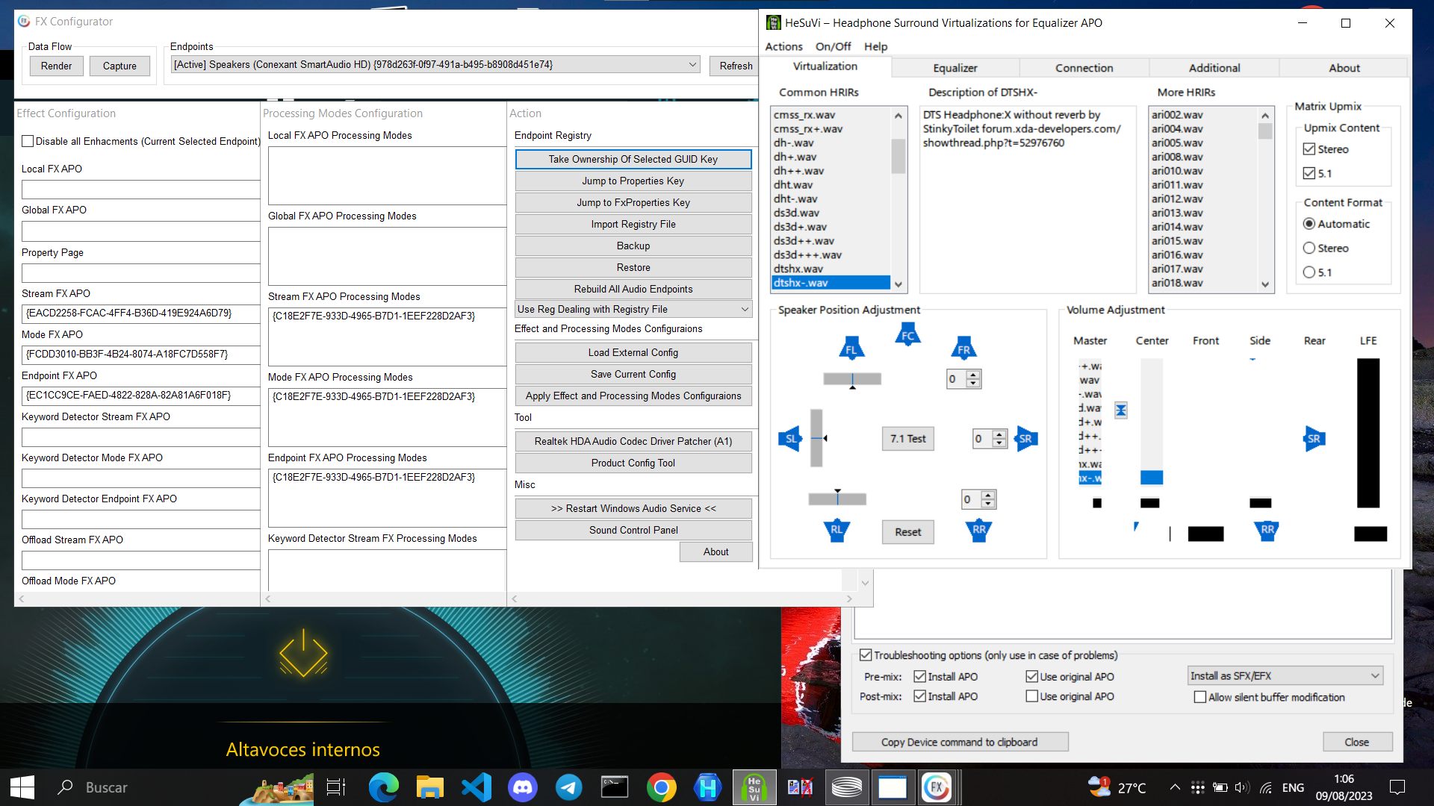Click the RL rear-left speaker icon

[x=836, y=530]
